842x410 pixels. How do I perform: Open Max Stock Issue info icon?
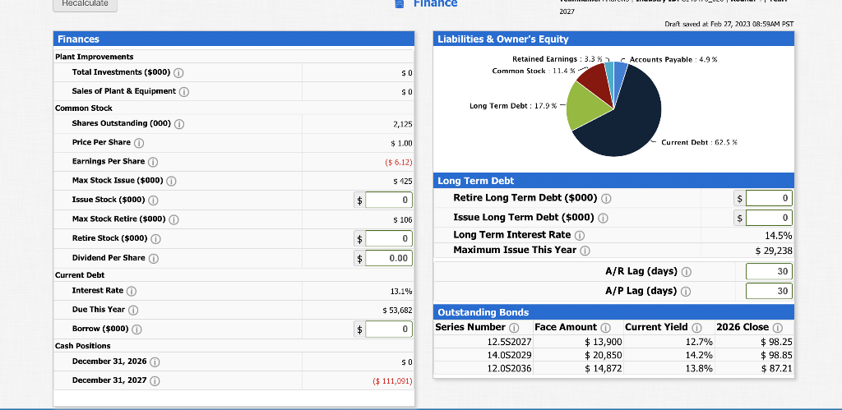point(171,181)
